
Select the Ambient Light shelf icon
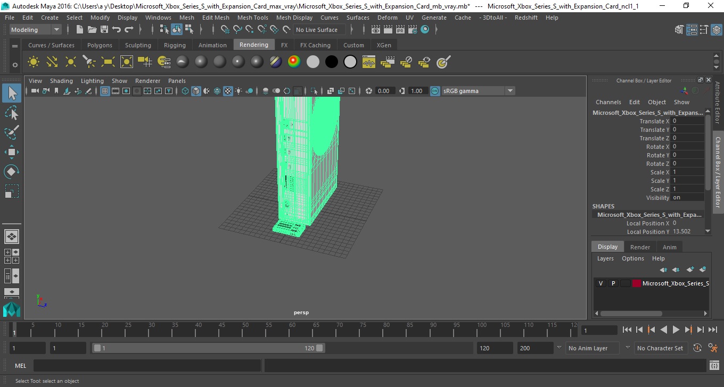click(34, 62)
